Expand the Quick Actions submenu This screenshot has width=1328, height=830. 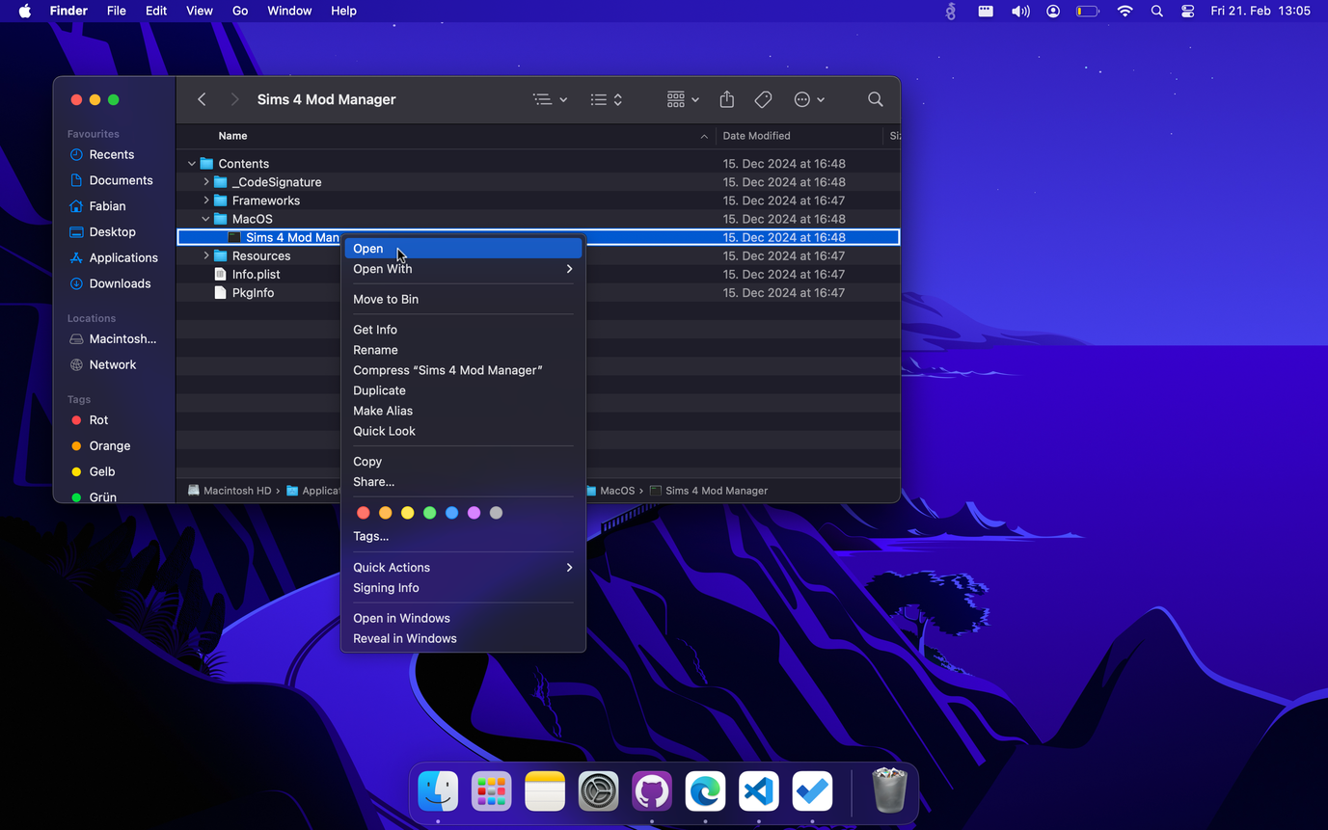coord(463,568)
